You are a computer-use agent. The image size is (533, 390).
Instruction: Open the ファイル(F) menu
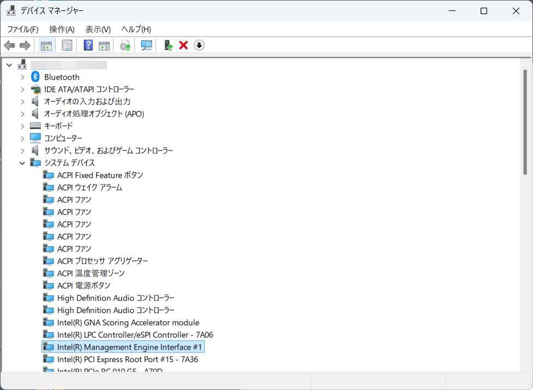[x=23, y=29]
